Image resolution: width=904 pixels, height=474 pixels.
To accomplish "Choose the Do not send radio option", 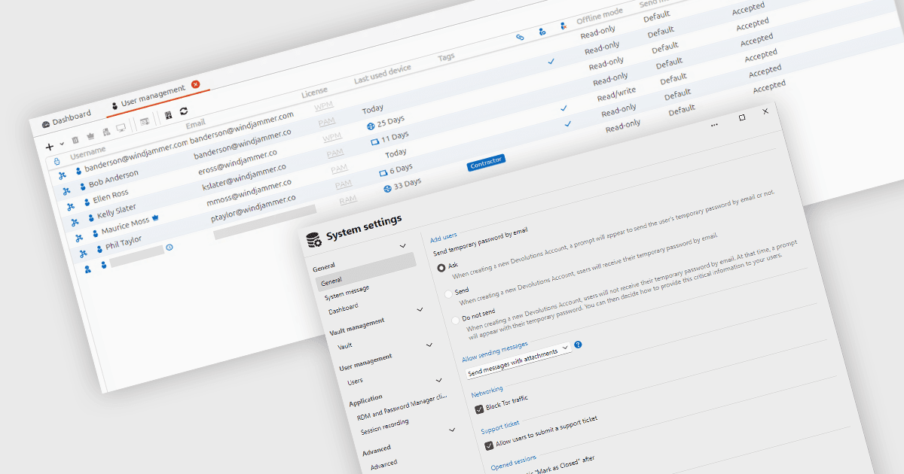I will pos(456,320).
